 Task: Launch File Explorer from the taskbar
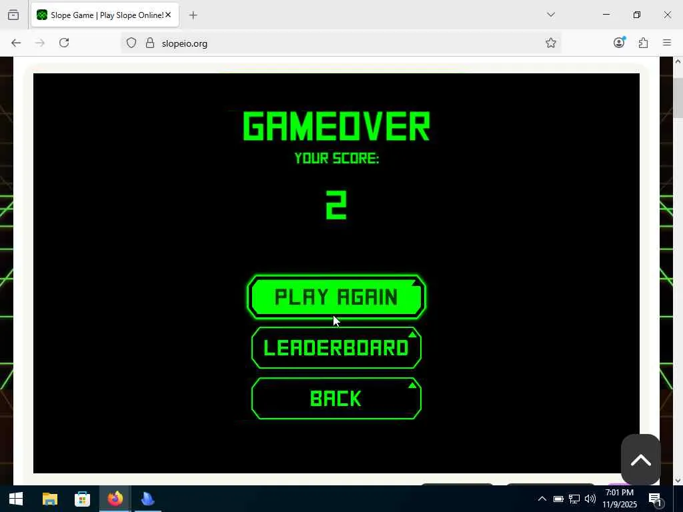(49, 499)
